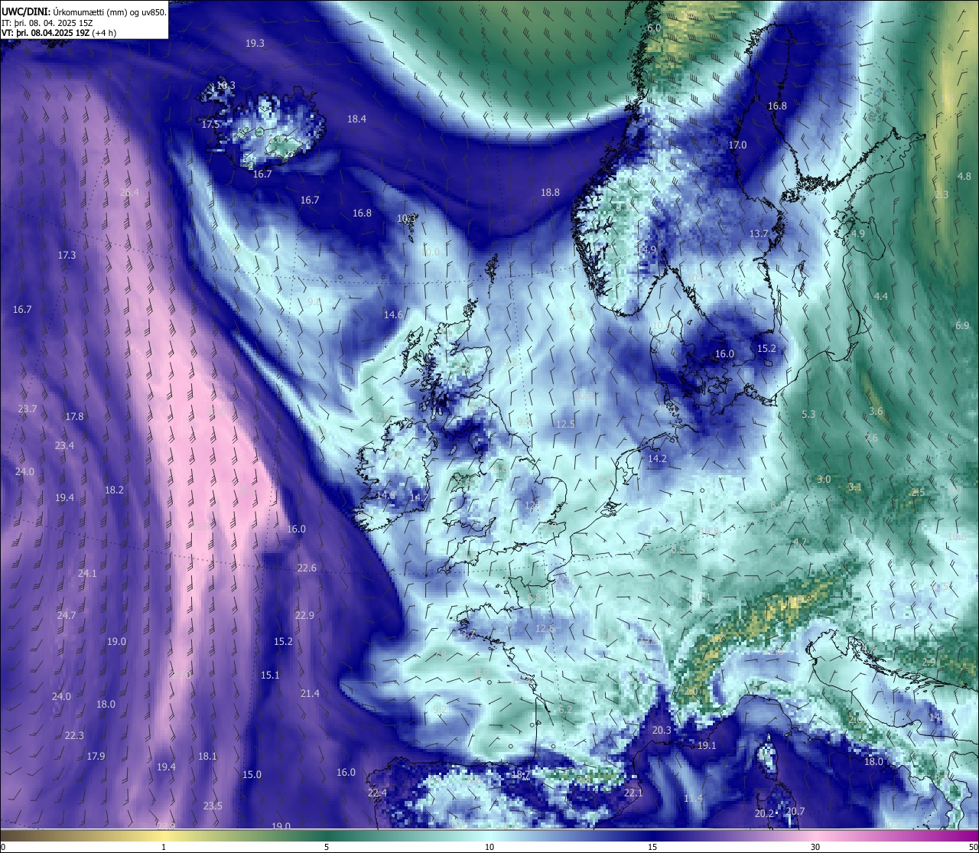979x853 pixels.
Task: Click the 17.3 value in the western Atlantic
Action: (x=67, y=256)
